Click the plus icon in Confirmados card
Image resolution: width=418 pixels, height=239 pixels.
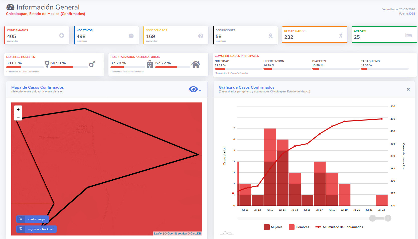pos(62,36)
